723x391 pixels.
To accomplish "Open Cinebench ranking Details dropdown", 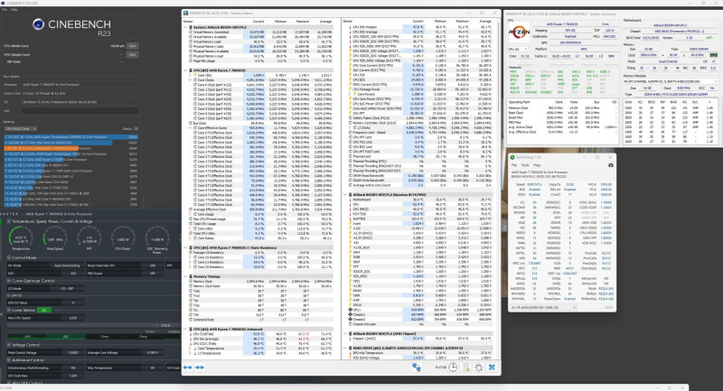I will point(136,129).
